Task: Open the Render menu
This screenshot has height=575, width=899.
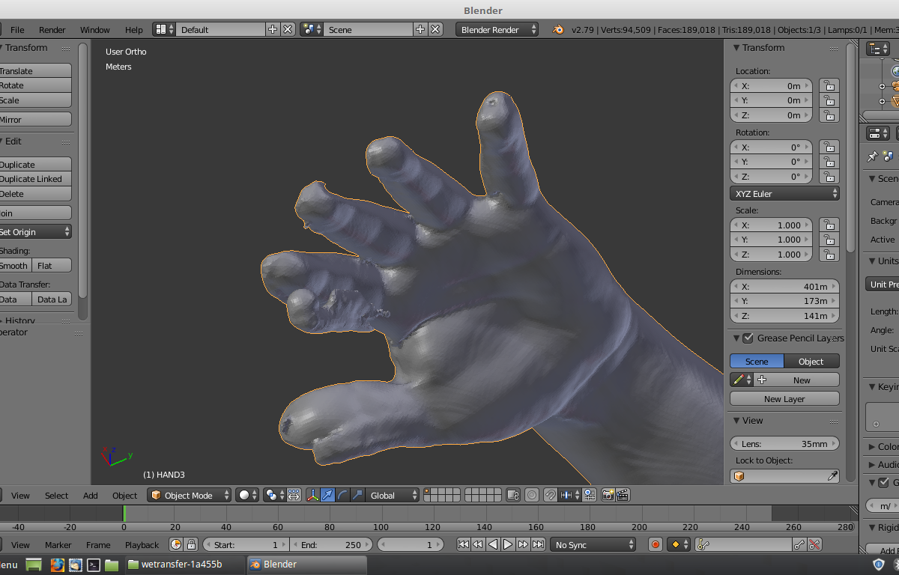Action: pos(52,29)
